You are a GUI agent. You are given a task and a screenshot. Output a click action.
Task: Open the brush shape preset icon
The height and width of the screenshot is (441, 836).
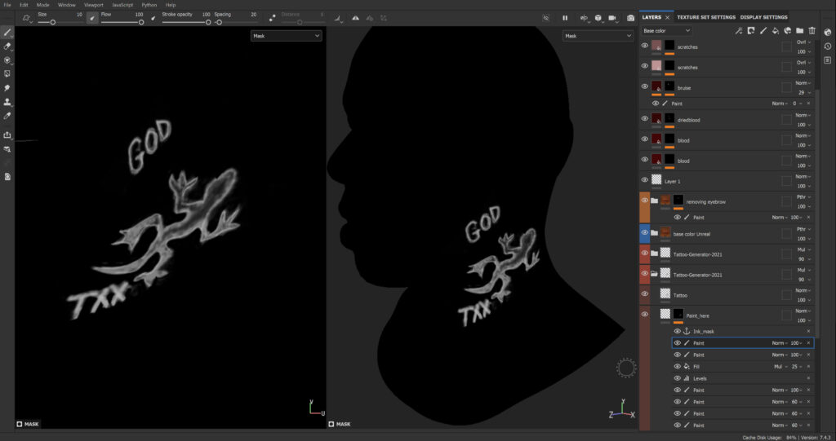(x=26, y=18)
